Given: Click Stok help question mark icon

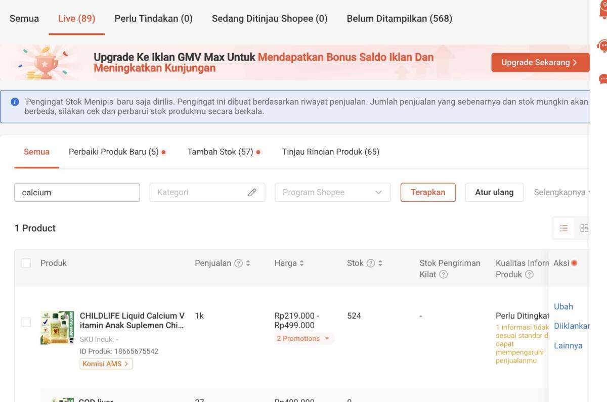Looking at the screenshot, I should coord(370,263).
